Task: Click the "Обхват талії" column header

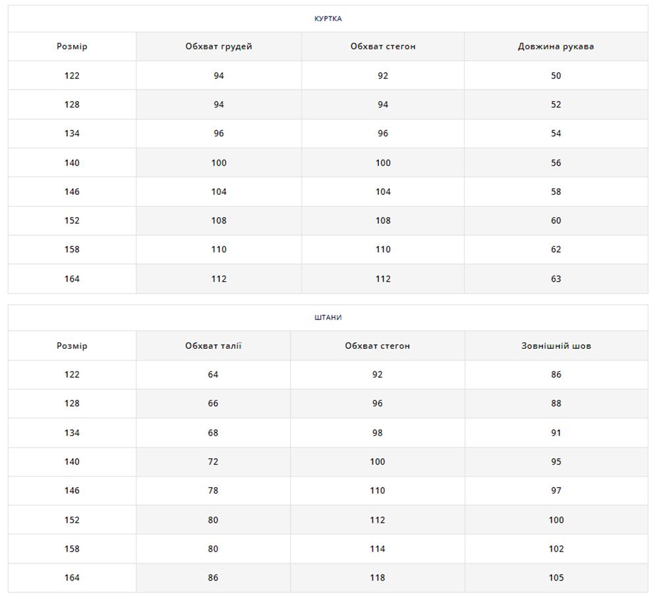Action: pos(213,346)
